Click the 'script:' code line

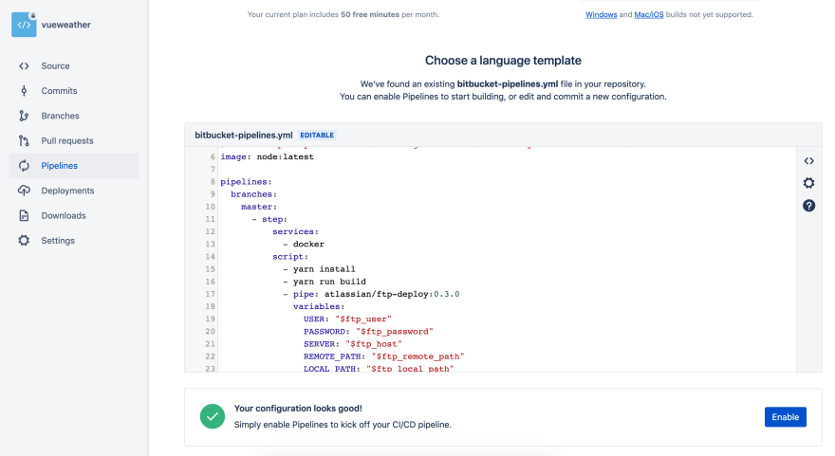click(290, 257)
